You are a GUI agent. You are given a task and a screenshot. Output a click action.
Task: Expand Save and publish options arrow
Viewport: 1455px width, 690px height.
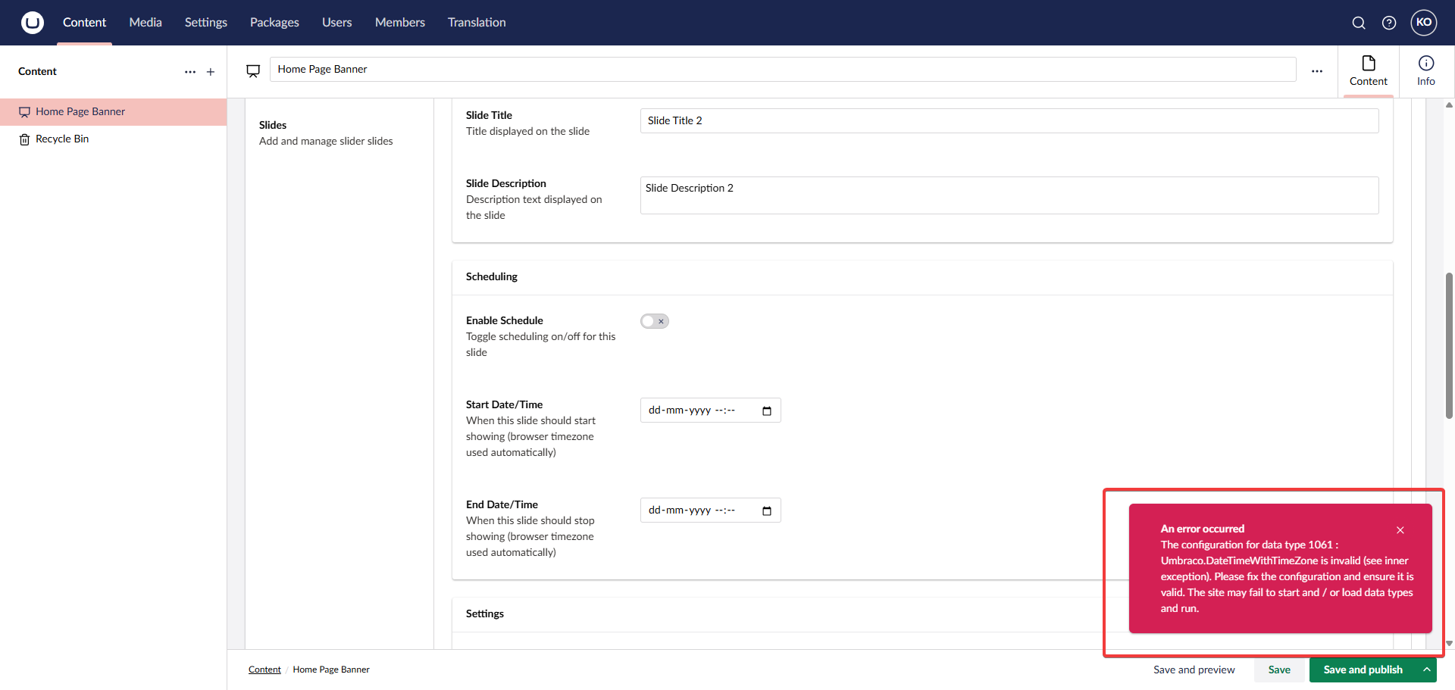[x=1426, y=670]
